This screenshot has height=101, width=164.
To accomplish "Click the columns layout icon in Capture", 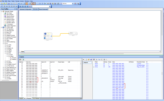I will click(20, 60).
